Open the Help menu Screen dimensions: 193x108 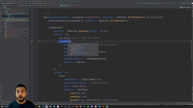(x=42, y=1)
